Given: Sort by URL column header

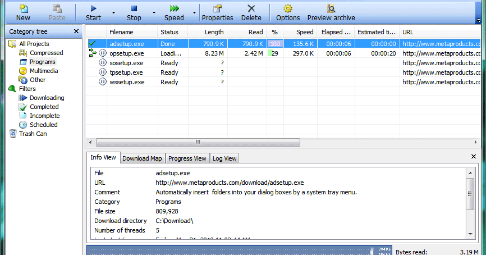Looking at the screenshot, I should [x=440, y=32].
